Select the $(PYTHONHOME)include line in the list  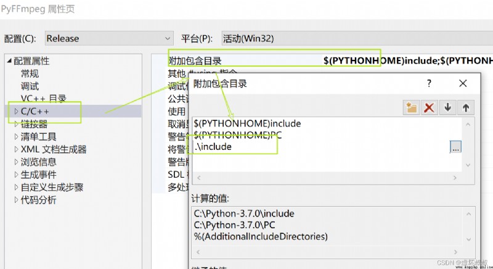coord(248,123)
